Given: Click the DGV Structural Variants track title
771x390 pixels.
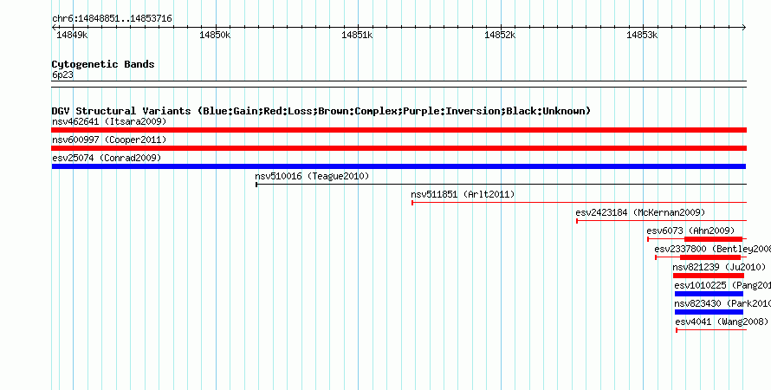Looking at the screenshot, I should pyautogui.click(x=321, y=111).
